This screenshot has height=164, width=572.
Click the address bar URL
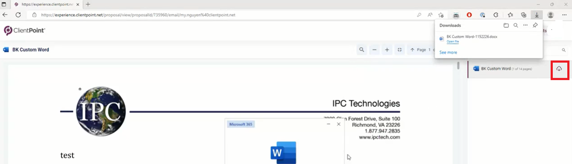(138, 14)
